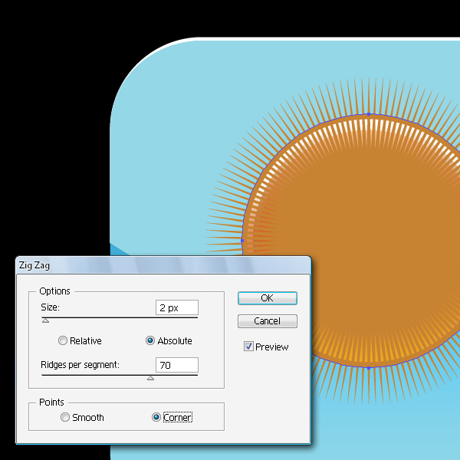Click the bottom anchor point of circle
Image resolution: width=460 pixels, height=460 pixels.
tap(369, 367)
